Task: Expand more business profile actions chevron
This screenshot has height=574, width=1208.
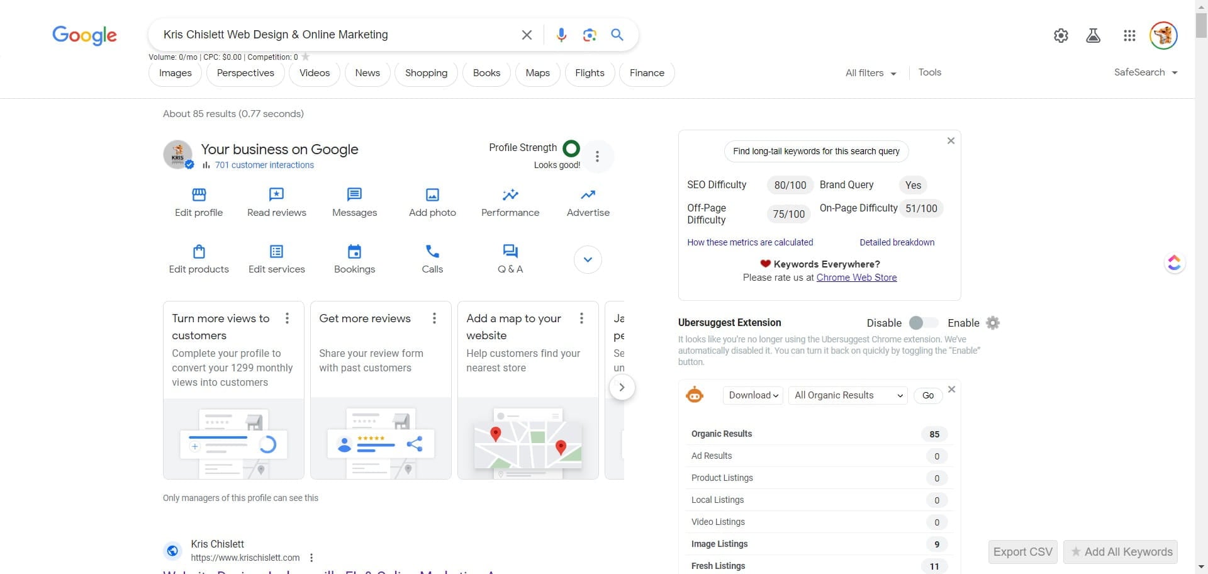Action: [x=588, y=260]
